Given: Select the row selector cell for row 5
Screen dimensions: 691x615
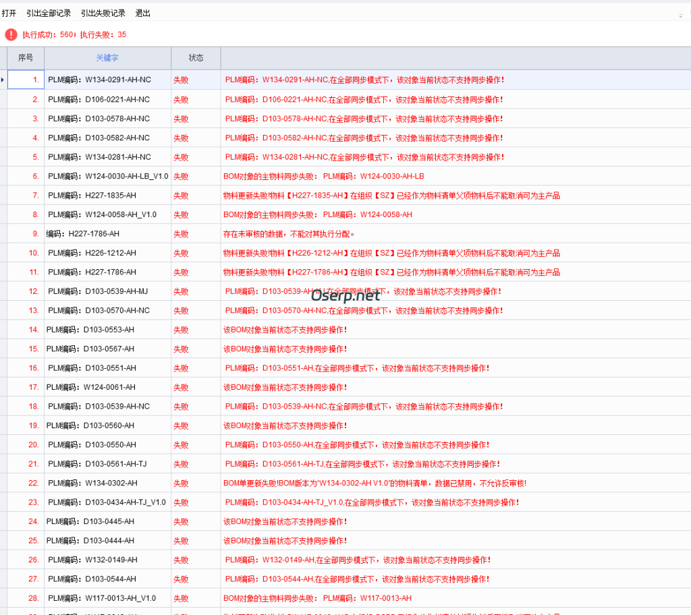Looking at the screenshot, I should point(3,157).
